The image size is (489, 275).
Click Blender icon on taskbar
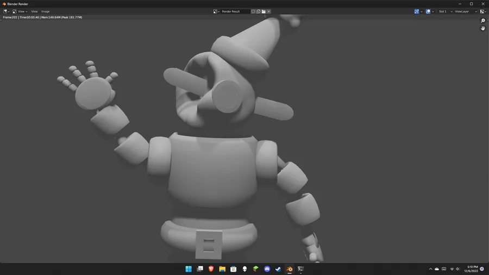tap(290, 269)
